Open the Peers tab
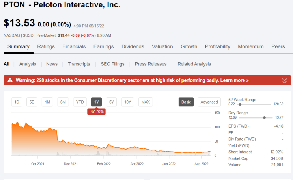 (278, 46)
